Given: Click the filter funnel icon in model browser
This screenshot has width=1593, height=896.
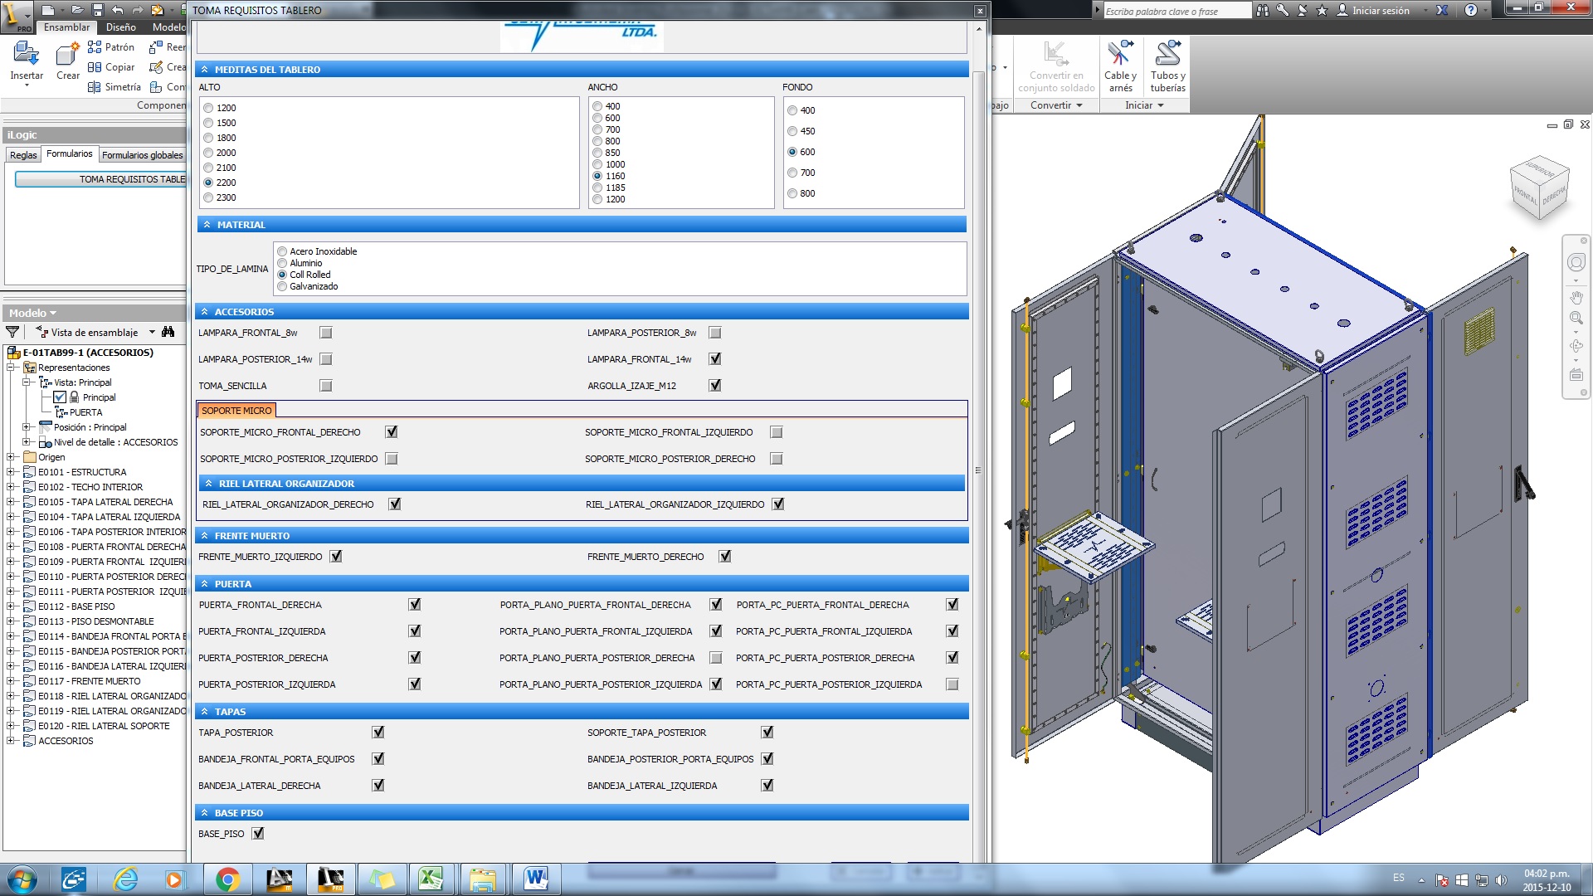Looking at the screenshot, I should [x=12, y=332].
